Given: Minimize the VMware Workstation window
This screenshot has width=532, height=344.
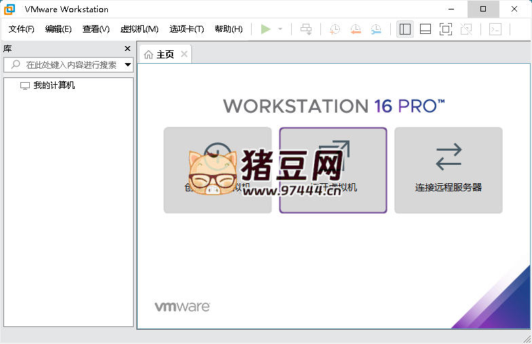Looking at the screenshot, I should coord(451,9).
